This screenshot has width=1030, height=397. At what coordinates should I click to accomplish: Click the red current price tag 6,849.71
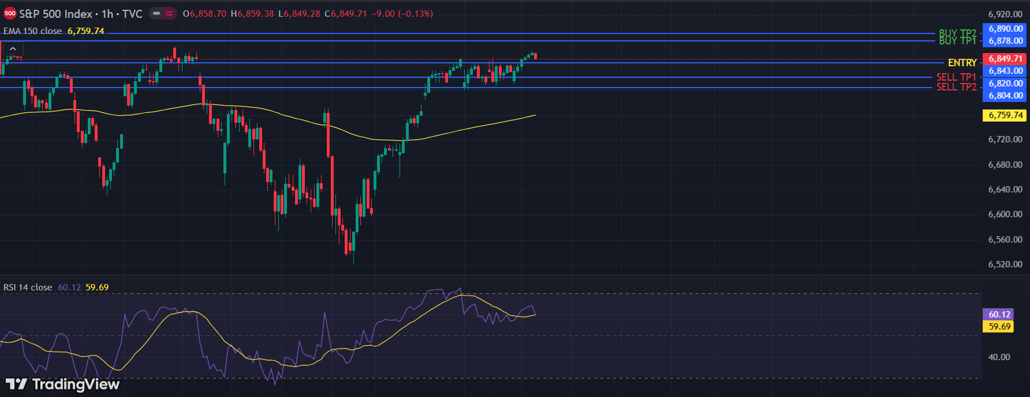coord(1005,59)
